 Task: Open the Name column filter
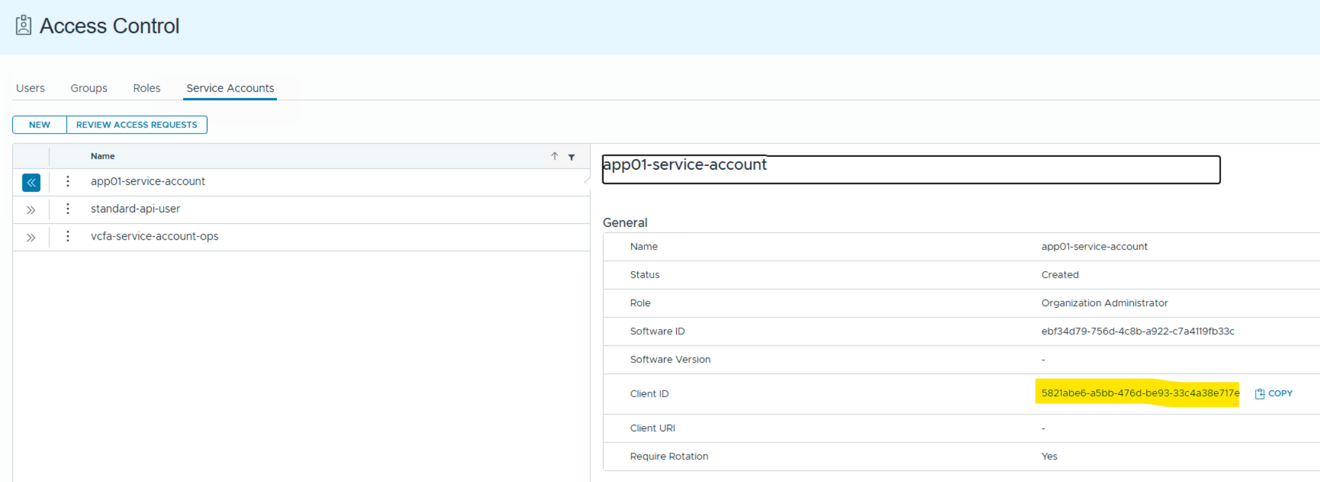(x=572, y=157)
